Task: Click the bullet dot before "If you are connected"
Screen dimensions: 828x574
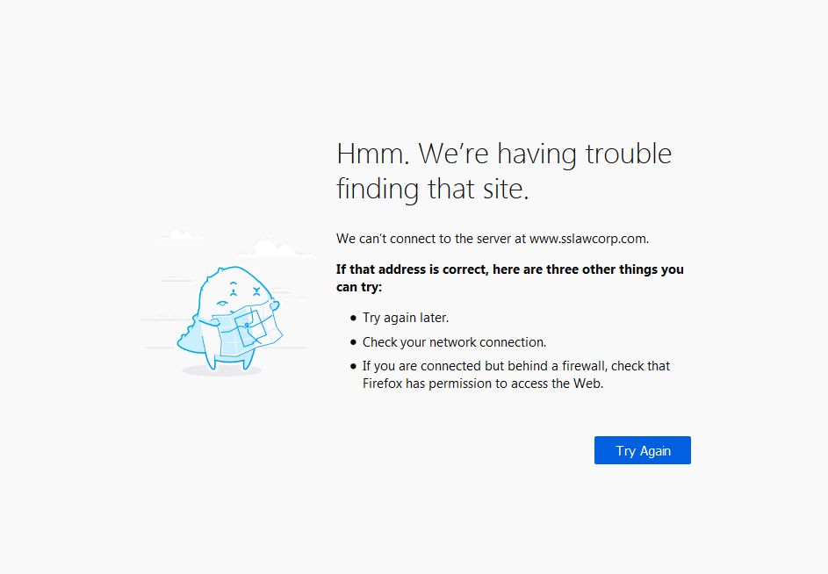Action: pyautogui.click(x=353, y=366)
